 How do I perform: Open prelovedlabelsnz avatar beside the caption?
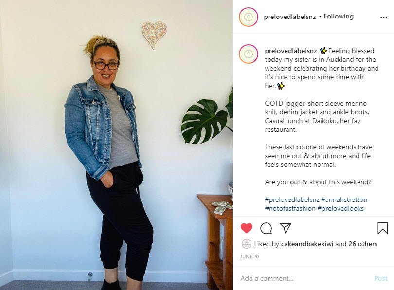click(249, 54)
